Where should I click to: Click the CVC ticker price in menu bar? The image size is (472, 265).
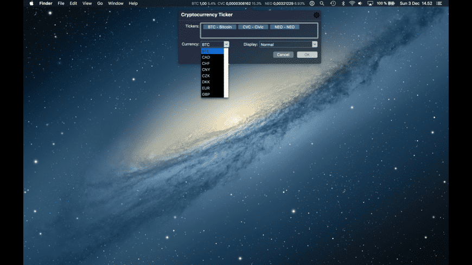(x=238, y=3)
